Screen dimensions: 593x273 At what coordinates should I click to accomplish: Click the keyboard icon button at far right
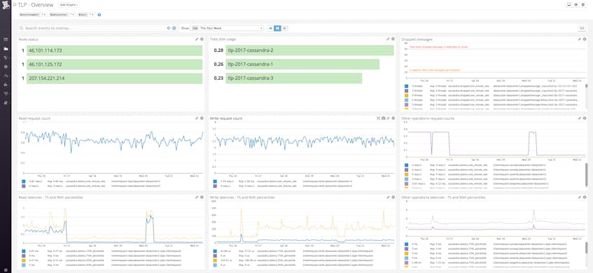(x=582, y=28)
